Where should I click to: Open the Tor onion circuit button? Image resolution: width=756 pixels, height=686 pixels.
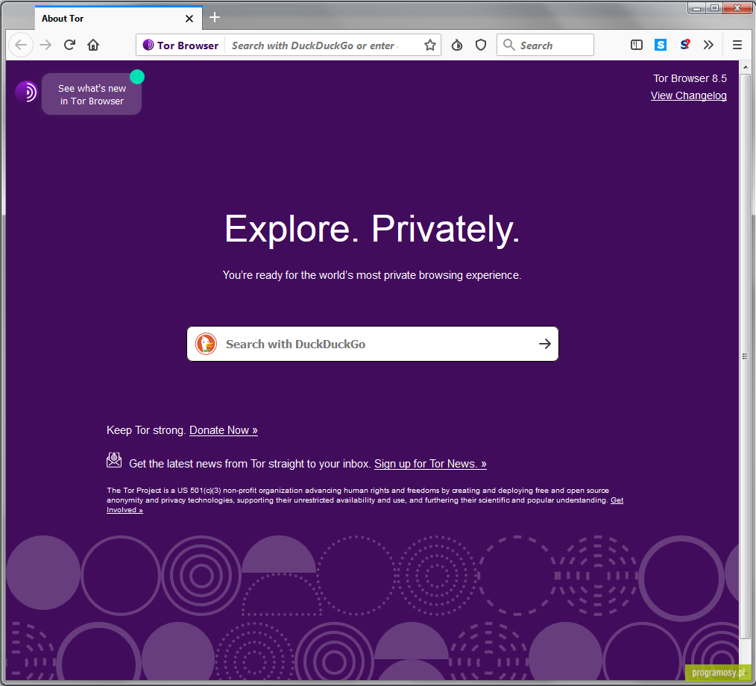click(x=456, y=45)
